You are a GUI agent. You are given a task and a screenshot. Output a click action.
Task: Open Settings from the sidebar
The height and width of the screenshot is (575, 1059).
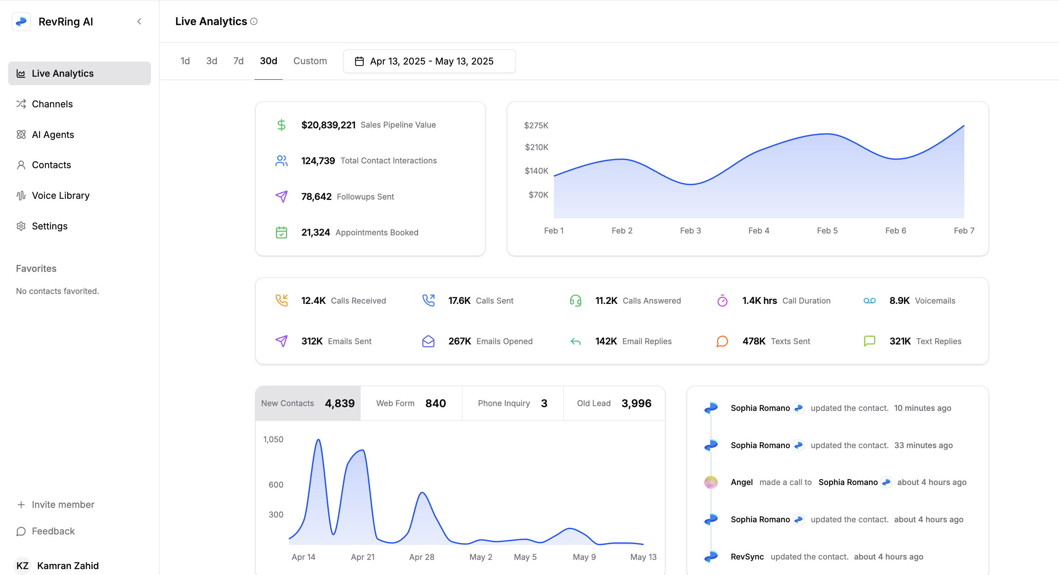49,226
